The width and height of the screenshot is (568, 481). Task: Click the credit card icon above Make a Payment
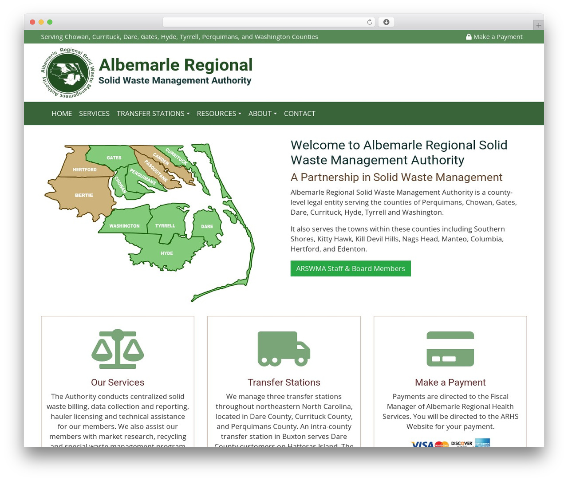(450, 349)
